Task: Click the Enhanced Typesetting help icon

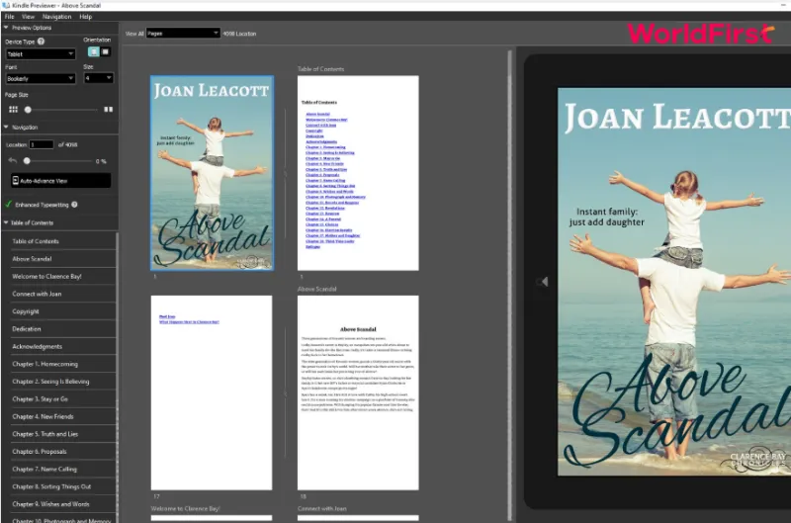Action: click(75, 205)
